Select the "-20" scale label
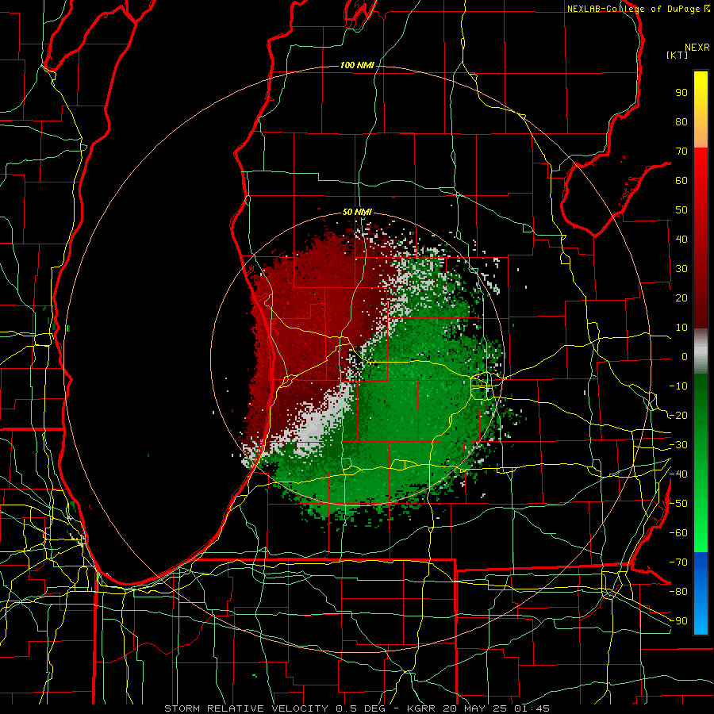714x714 pixels. (678, 415)
